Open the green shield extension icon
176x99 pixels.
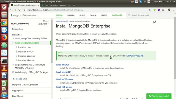point(155,10)
